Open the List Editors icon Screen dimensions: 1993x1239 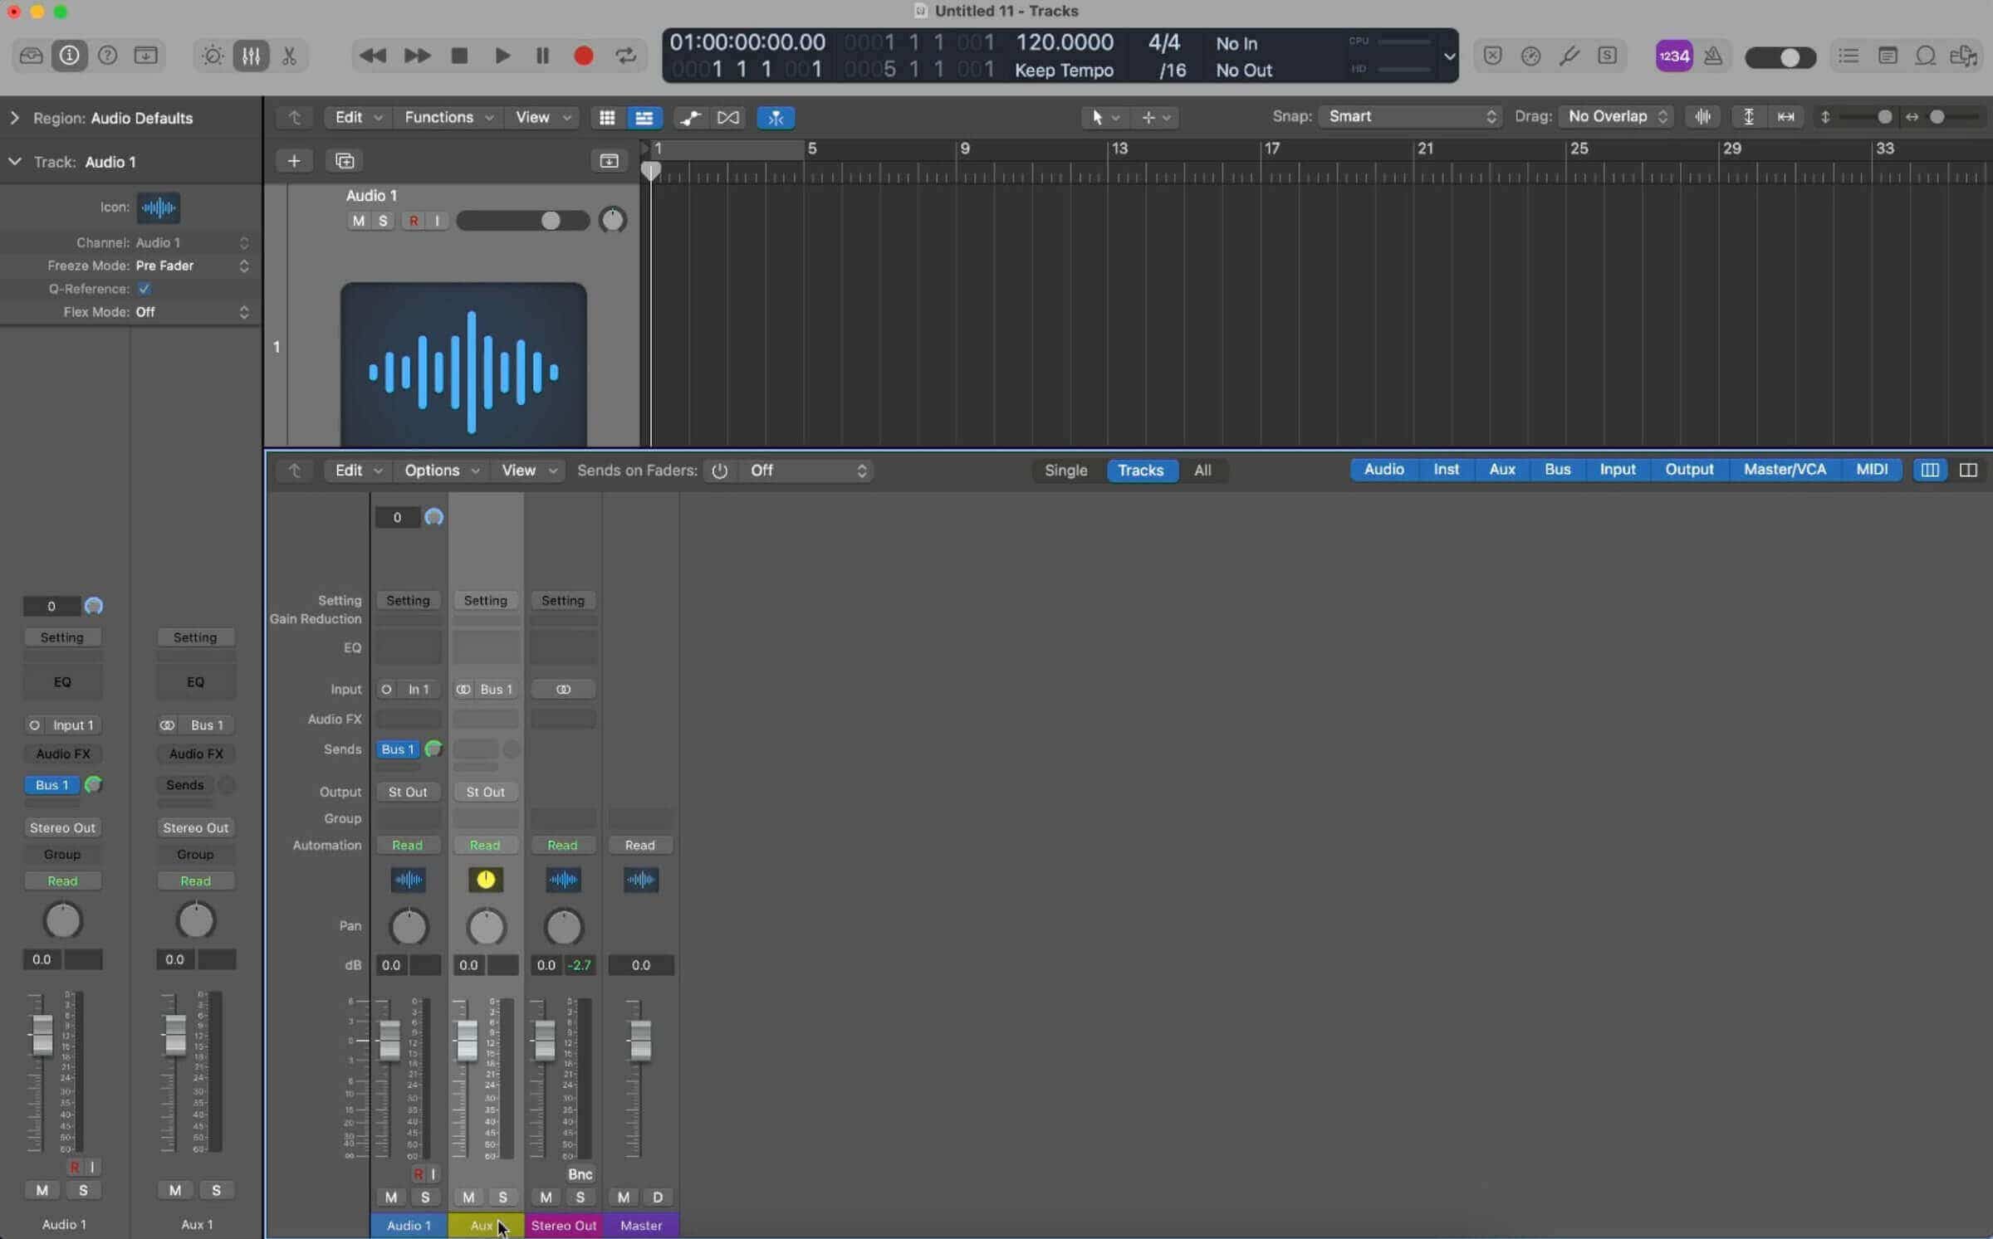coord(1849,56)
